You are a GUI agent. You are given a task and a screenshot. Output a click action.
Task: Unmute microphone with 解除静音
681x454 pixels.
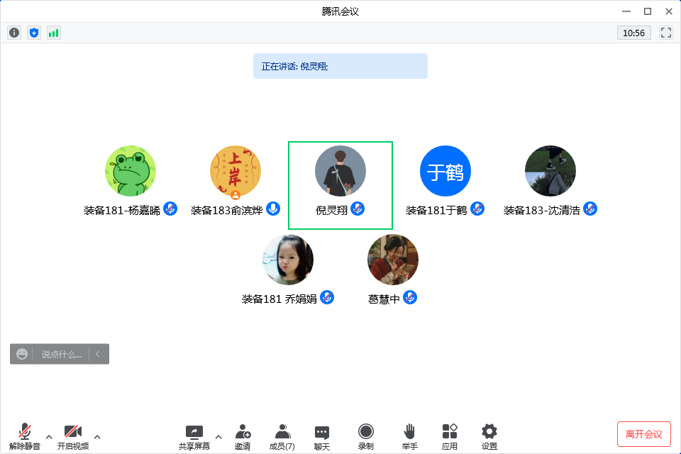25,437
